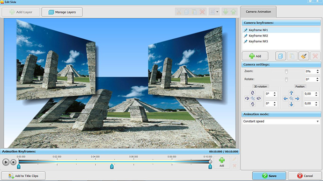Stop the animation preview

(x=14, y=162)
